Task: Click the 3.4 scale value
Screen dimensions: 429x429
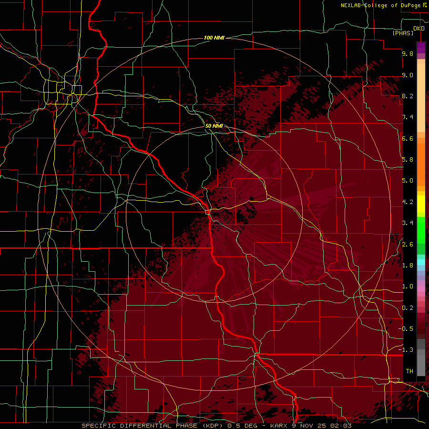Action: pos(408,223)
